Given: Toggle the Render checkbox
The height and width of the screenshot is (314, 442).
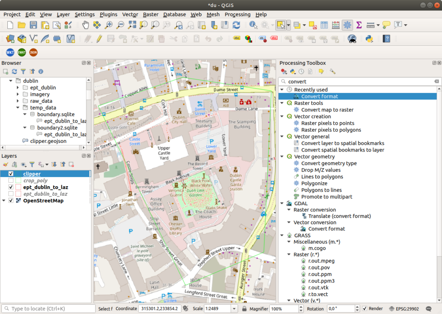Looking at the screenshot, I should (364, 309).
